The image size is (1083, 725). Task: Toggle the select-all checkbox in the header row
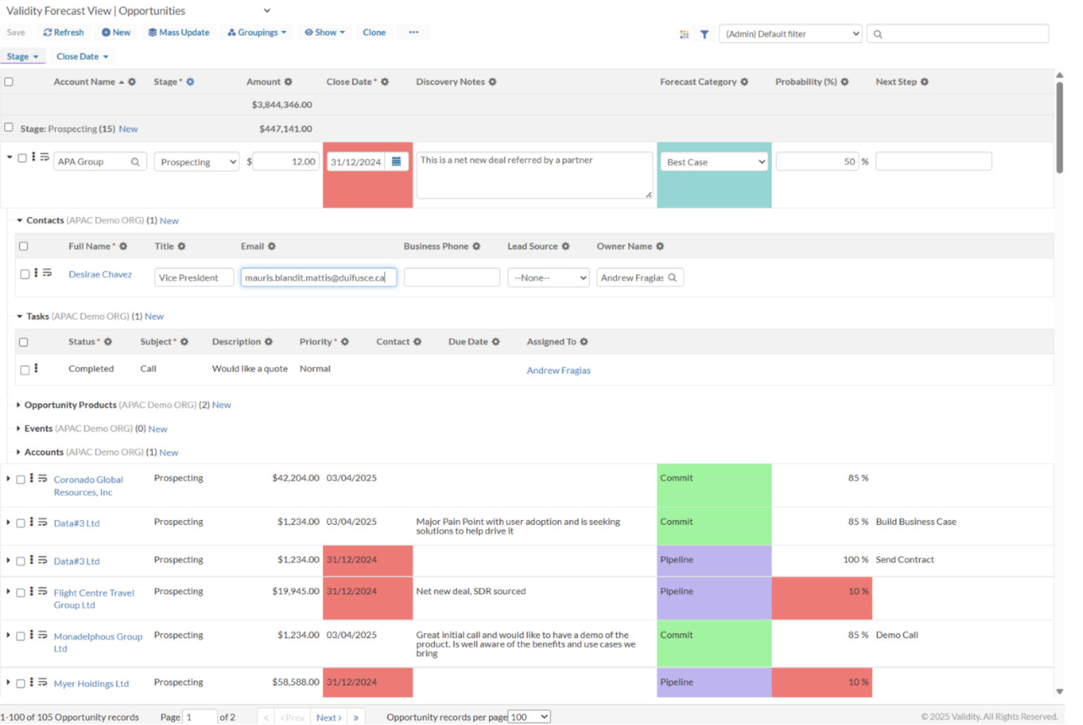(x=8, y=82)
